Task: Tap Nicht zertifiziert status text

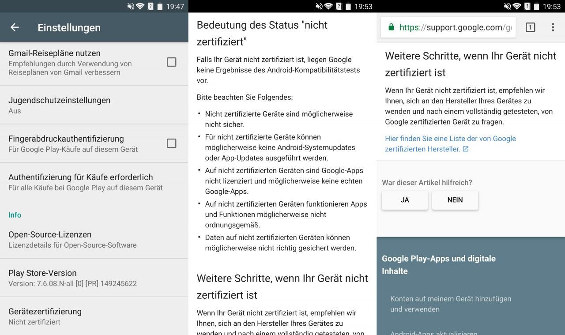Action: [x=34, y=322]
